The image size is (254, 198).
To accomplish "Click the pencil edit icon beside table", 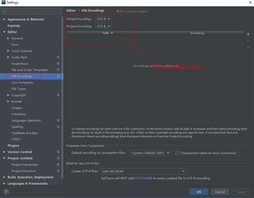I will (x=248, y=47).
